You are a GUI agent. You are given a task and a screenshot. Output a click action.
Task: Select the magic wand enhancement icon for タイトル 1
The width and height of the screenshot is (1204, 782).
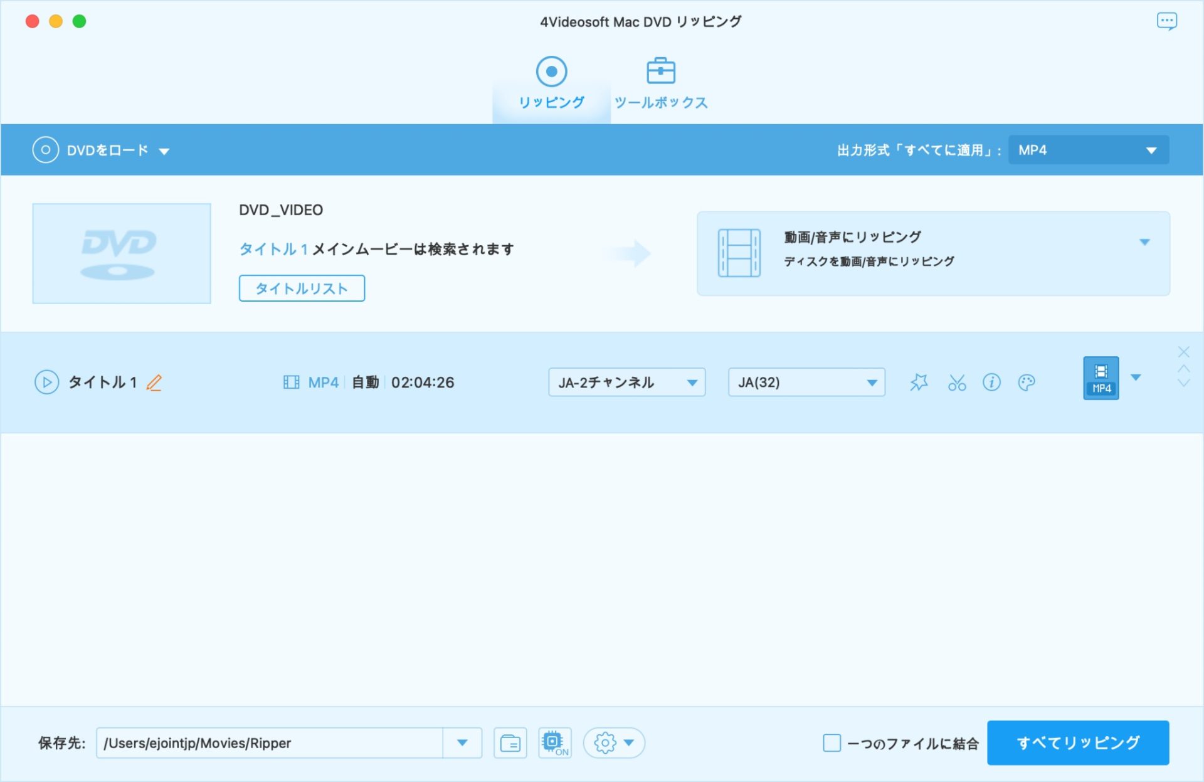click(919, 381)
